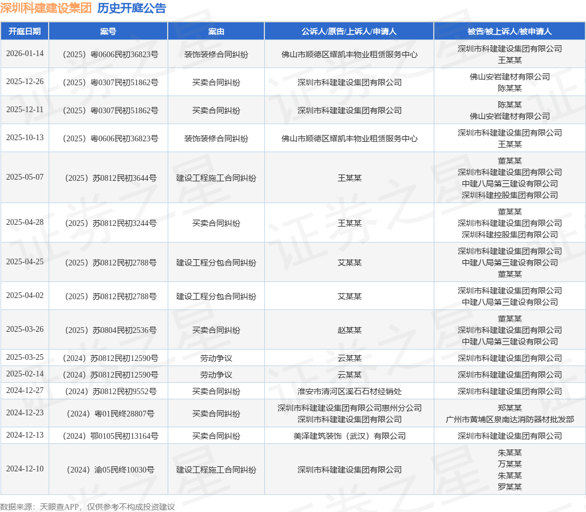Click the date cell 2025-12-11
586x512 pixels.
pos(25,109)
